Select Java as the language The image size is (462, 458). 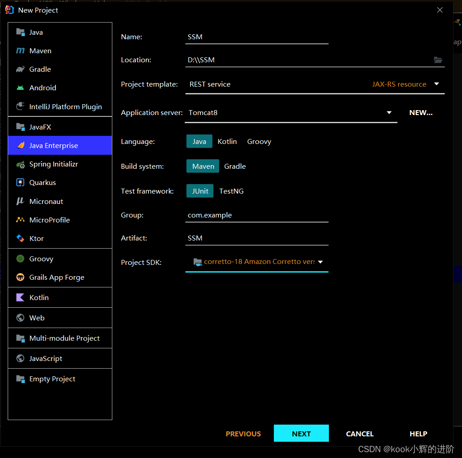pos(199,142)
